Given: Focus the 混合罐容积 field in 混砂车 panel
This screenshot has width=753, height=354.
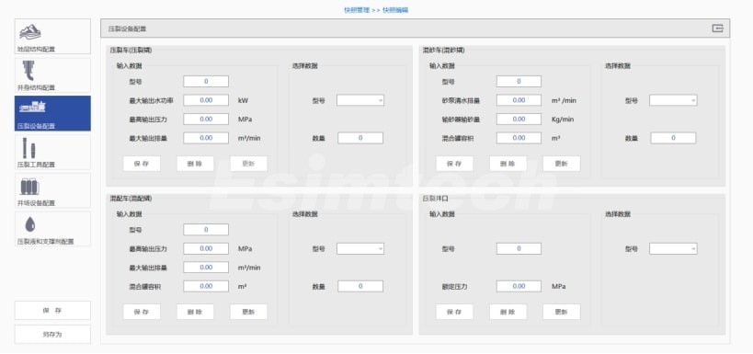Looking at the screenshot, I should pos(519,138).
